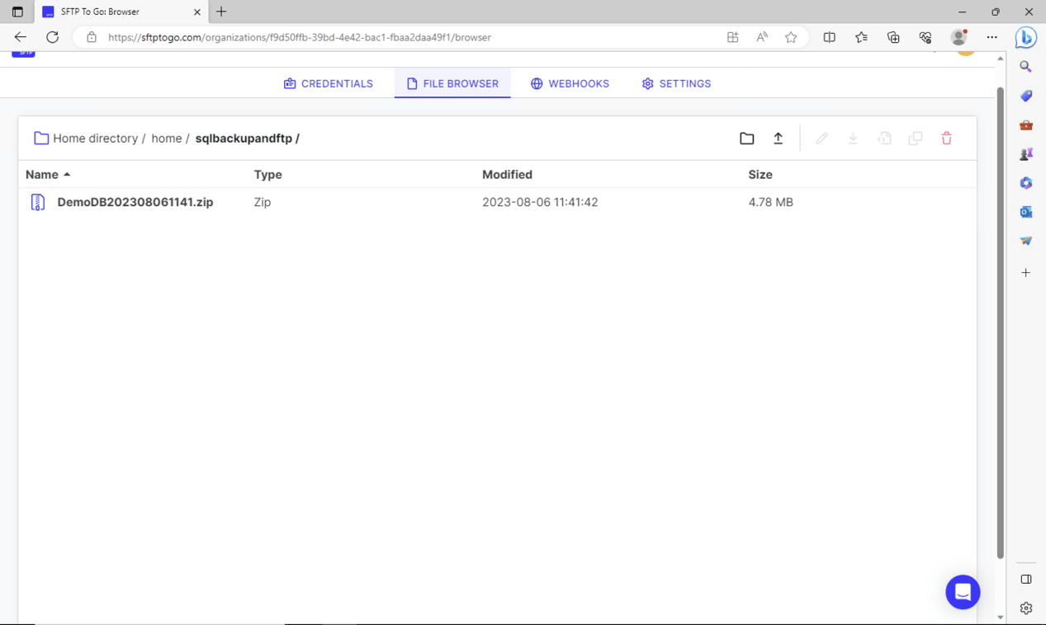The width and height of the screenshot is (1046, 625).
Task: Toggle the Name column sort order
Action: pos(47,174)
